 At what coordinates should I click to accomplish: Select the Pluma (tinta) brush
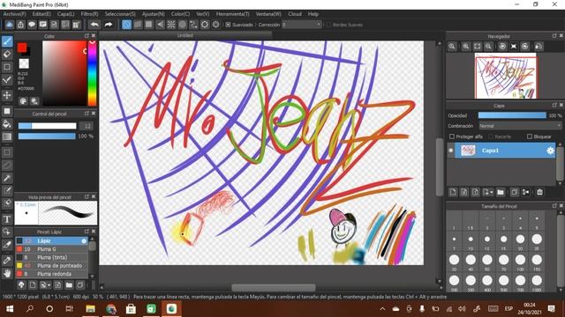coord(51,257)
